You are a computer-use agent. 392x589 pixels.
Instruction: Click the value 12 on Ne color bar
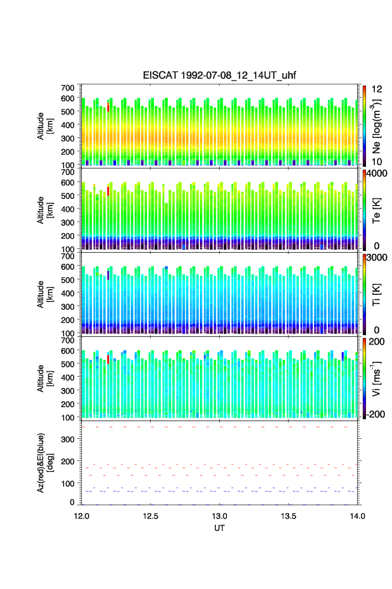(x=376, y=89)
